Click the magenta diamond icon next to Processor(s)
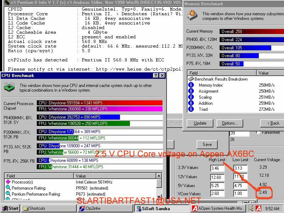284x213 pixels. [8, 182]
